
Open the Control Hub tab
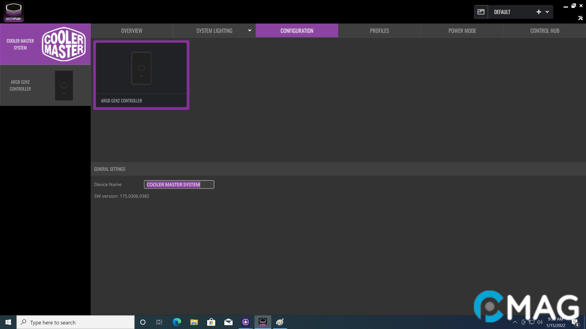tap(545, 31)
